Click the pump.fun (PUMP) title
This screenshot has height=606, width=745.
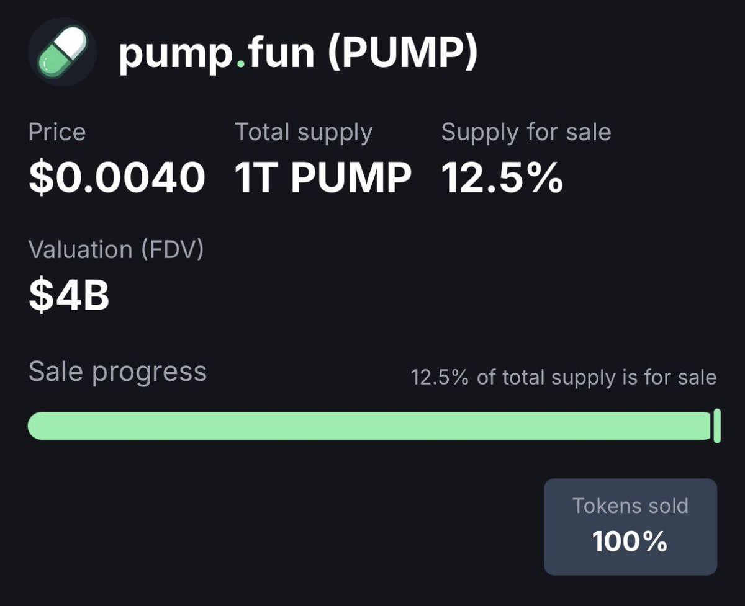(298, 53)
